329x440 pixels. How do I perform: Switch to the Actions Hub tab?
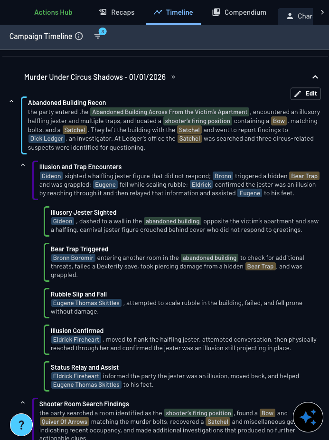(x=53, y=12)
